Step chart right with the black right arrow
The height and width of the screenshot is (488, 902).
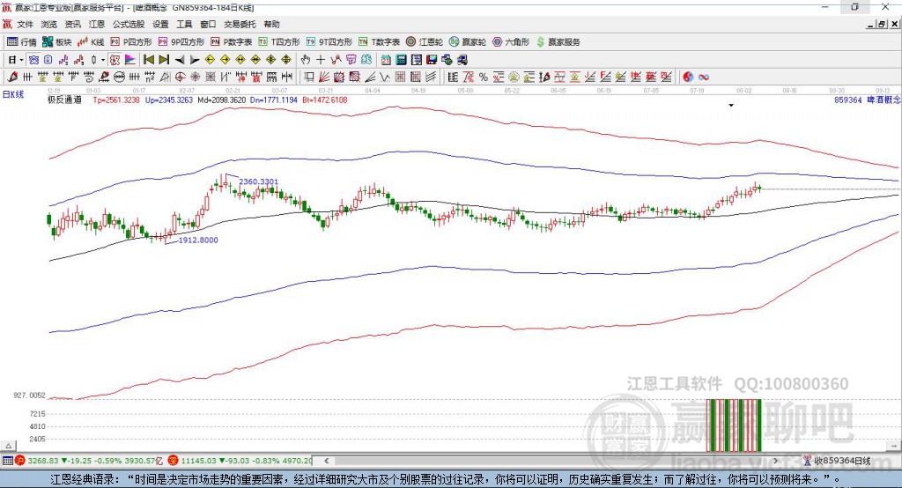[x=195, y=60]
